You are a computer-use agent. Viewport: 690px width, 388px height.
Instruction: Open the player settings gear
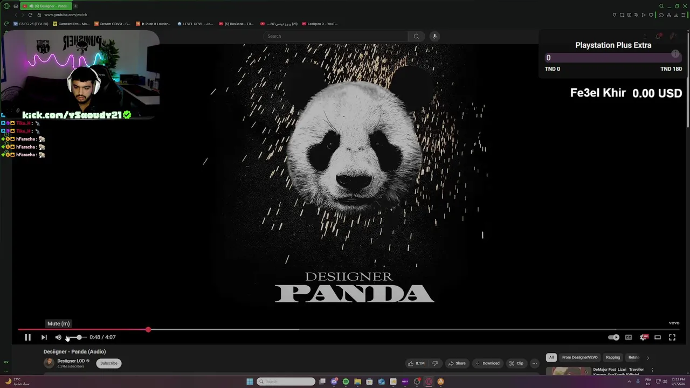point(643,337)
